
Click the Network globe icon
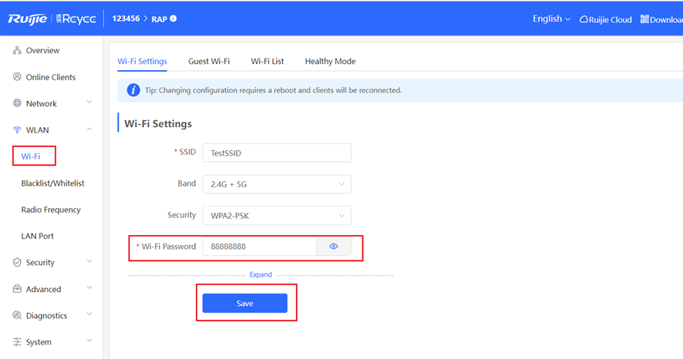pyautogui.click(x=17, y=103)
